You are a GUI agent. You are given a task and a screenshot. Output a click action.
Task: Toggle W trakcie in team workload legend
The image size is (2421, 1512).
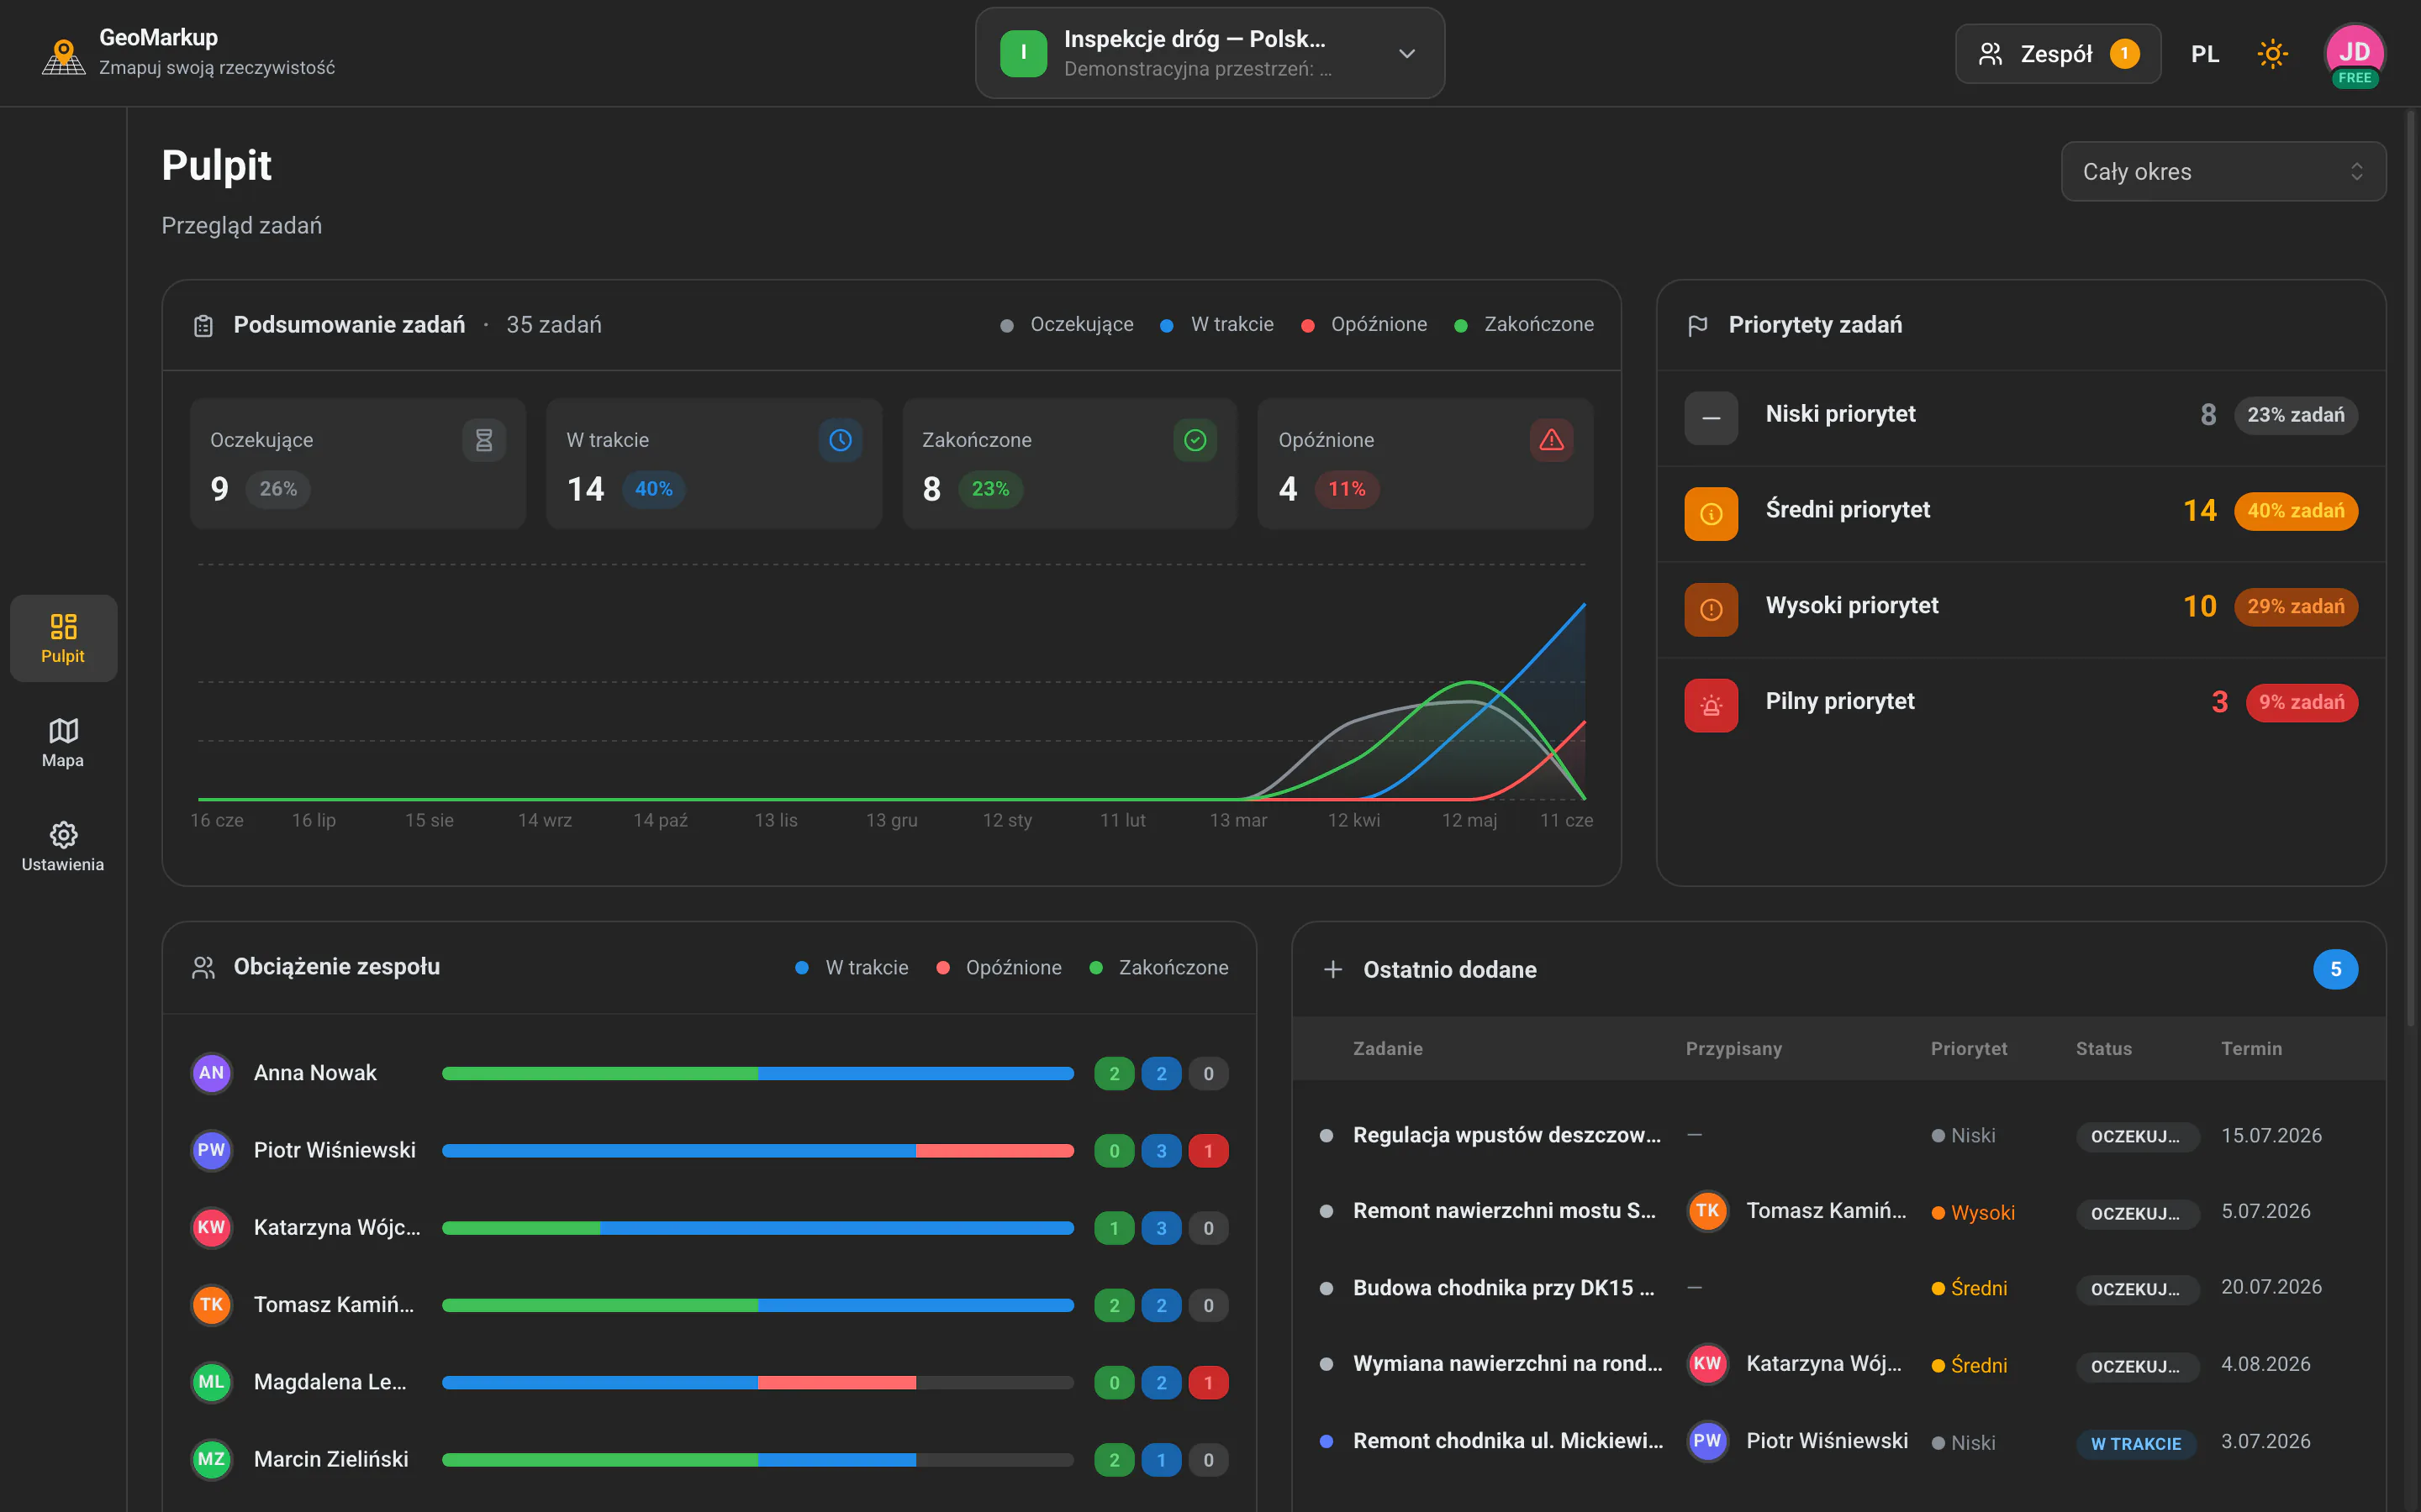852,968
